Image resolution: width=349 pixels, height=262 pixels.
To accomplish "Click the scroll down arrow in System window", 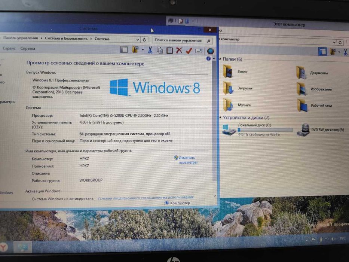I will (x=215, y=196).
